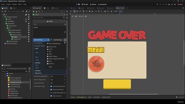Click load resource icon in Inspector
185x104 pixels.
tap(36, 12)
